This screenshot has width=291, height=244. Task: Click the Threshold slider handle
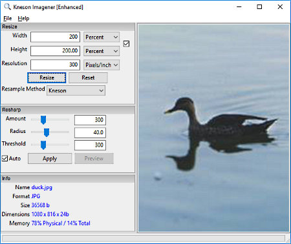43,145
